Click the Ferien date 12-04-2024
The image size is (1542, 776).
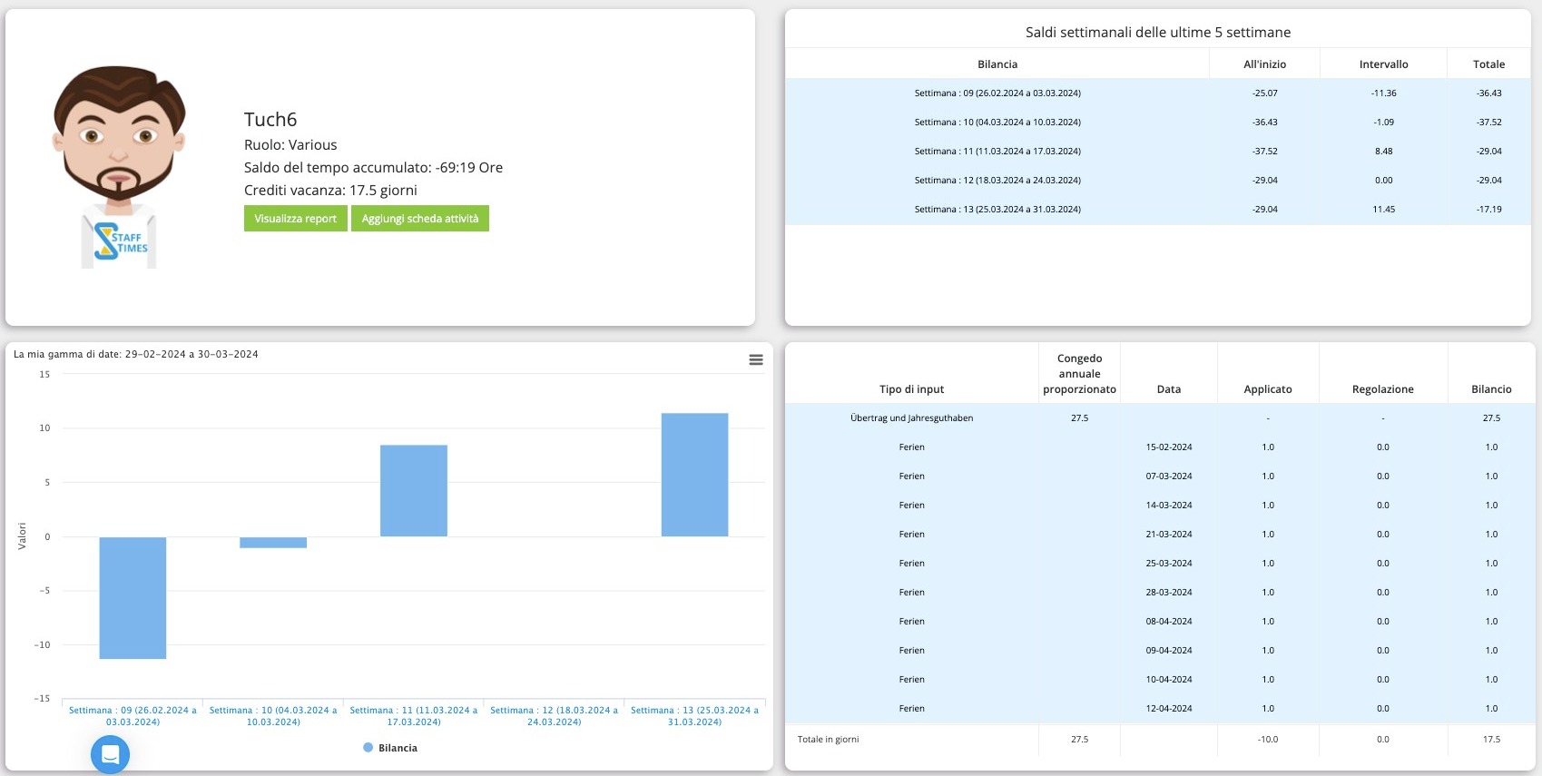[1169, 709]
